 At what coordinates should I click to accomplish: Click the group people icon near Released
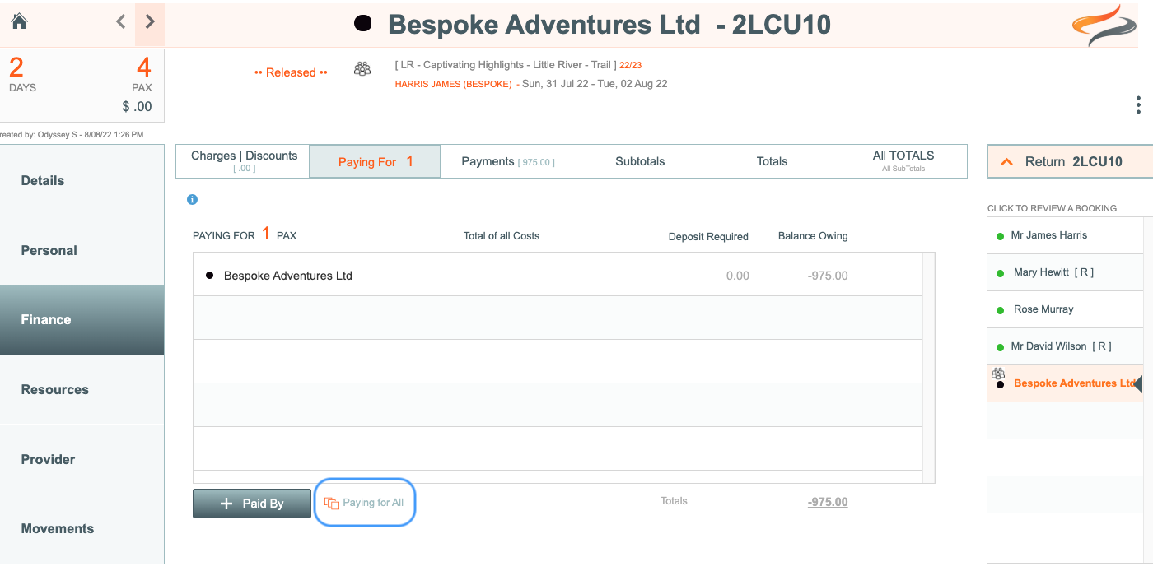[362, 69]
